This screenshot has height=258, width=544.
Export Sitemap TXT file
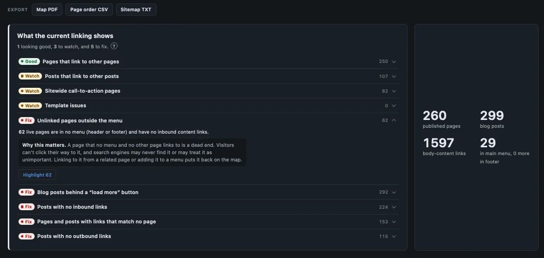136,10
